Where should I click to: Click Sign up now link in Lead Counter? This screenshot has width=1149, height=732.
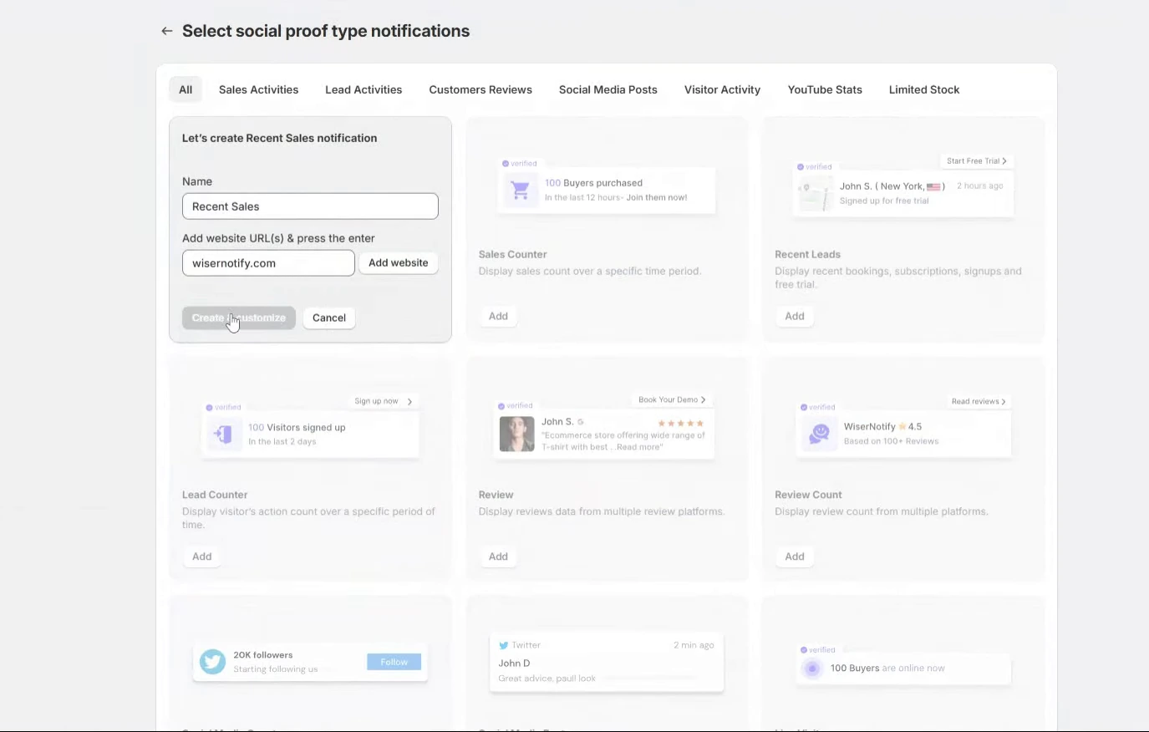384,401
